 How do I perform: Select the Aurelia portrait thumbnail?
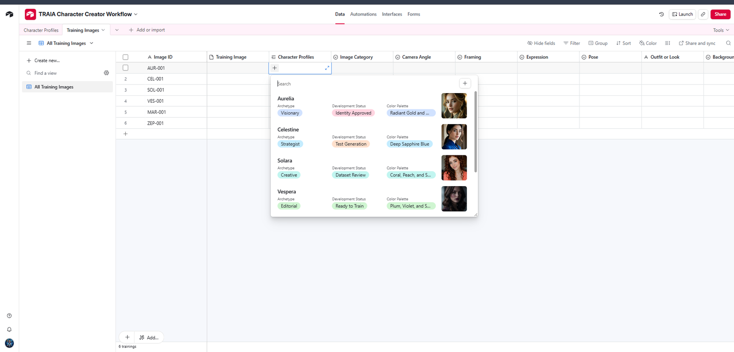454,105
